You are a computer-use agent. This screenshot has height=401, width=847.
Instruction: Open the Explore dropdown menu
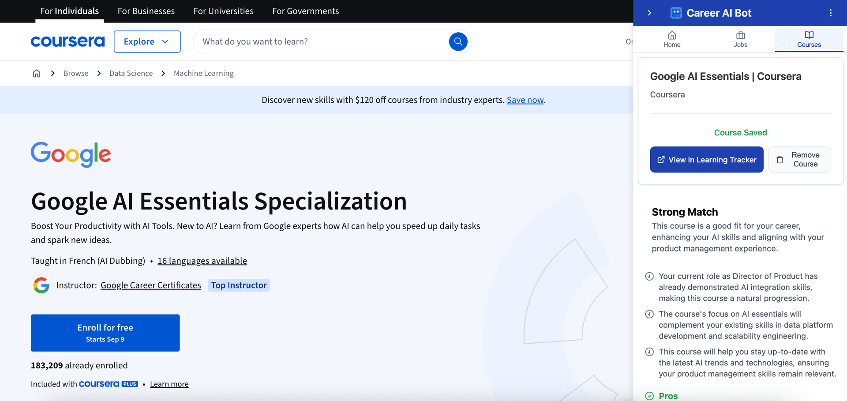click(x=147, y=41)
